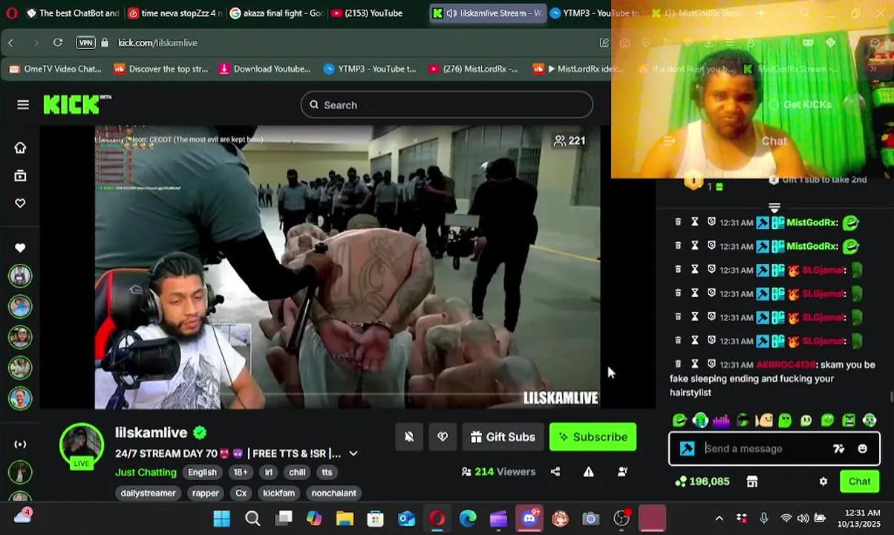Click the chat pause/scroll indicator above messages
Image resolution: width=894 pixels, height=535 pixels.
(774, 207)
